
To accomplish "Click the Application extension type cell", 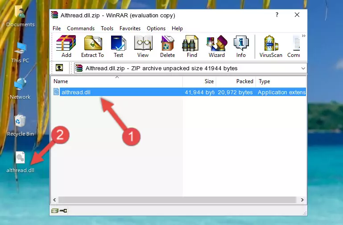I will 281,92.
